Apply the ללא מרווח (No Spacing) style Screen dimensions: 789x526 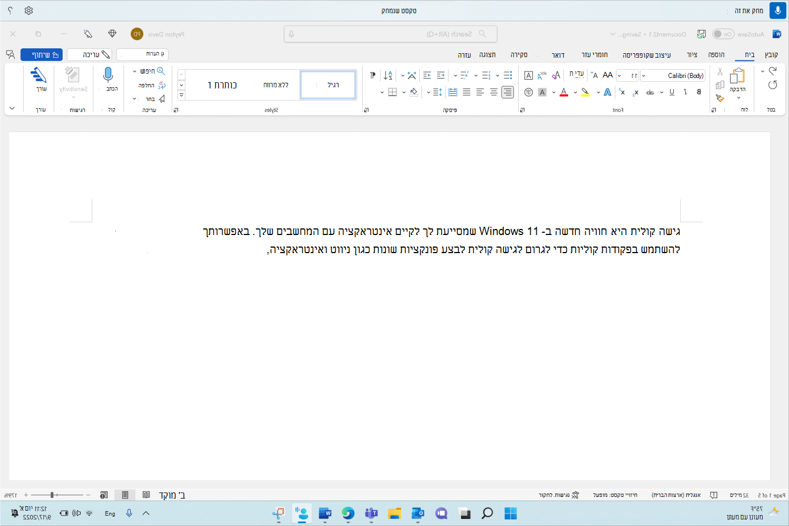click(276, 85)
